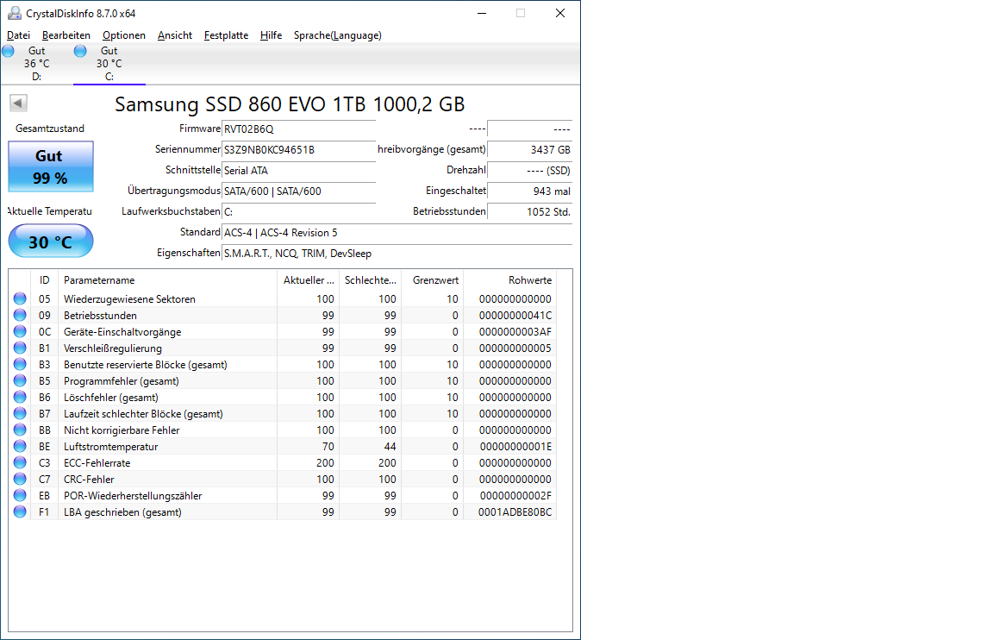The height and width of the screenshot is (640, 993).
Task: Click raw value 0000000003AF
Action: point(515,332)
